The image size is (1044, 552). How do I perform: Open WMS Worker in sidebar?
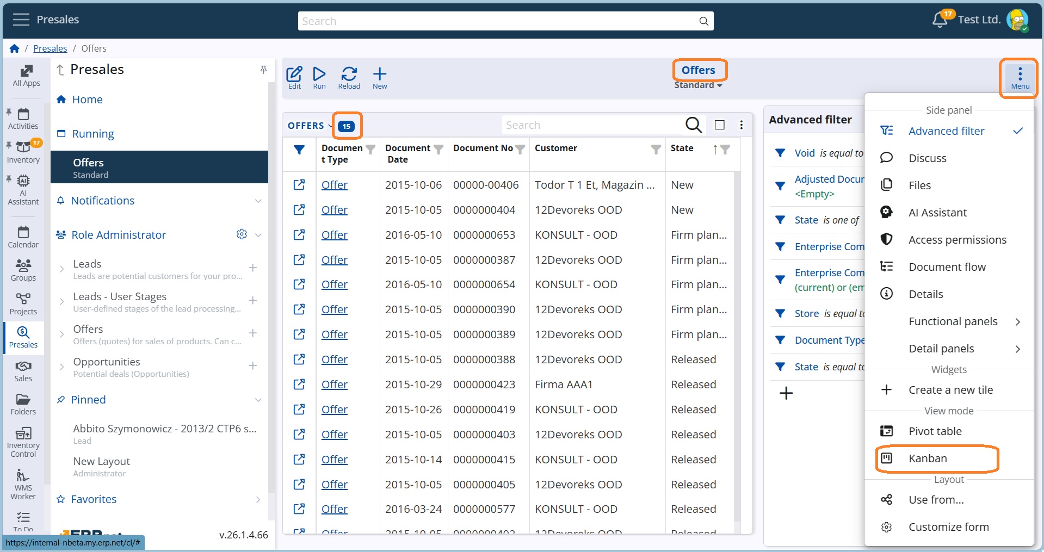tap(23, 484)
